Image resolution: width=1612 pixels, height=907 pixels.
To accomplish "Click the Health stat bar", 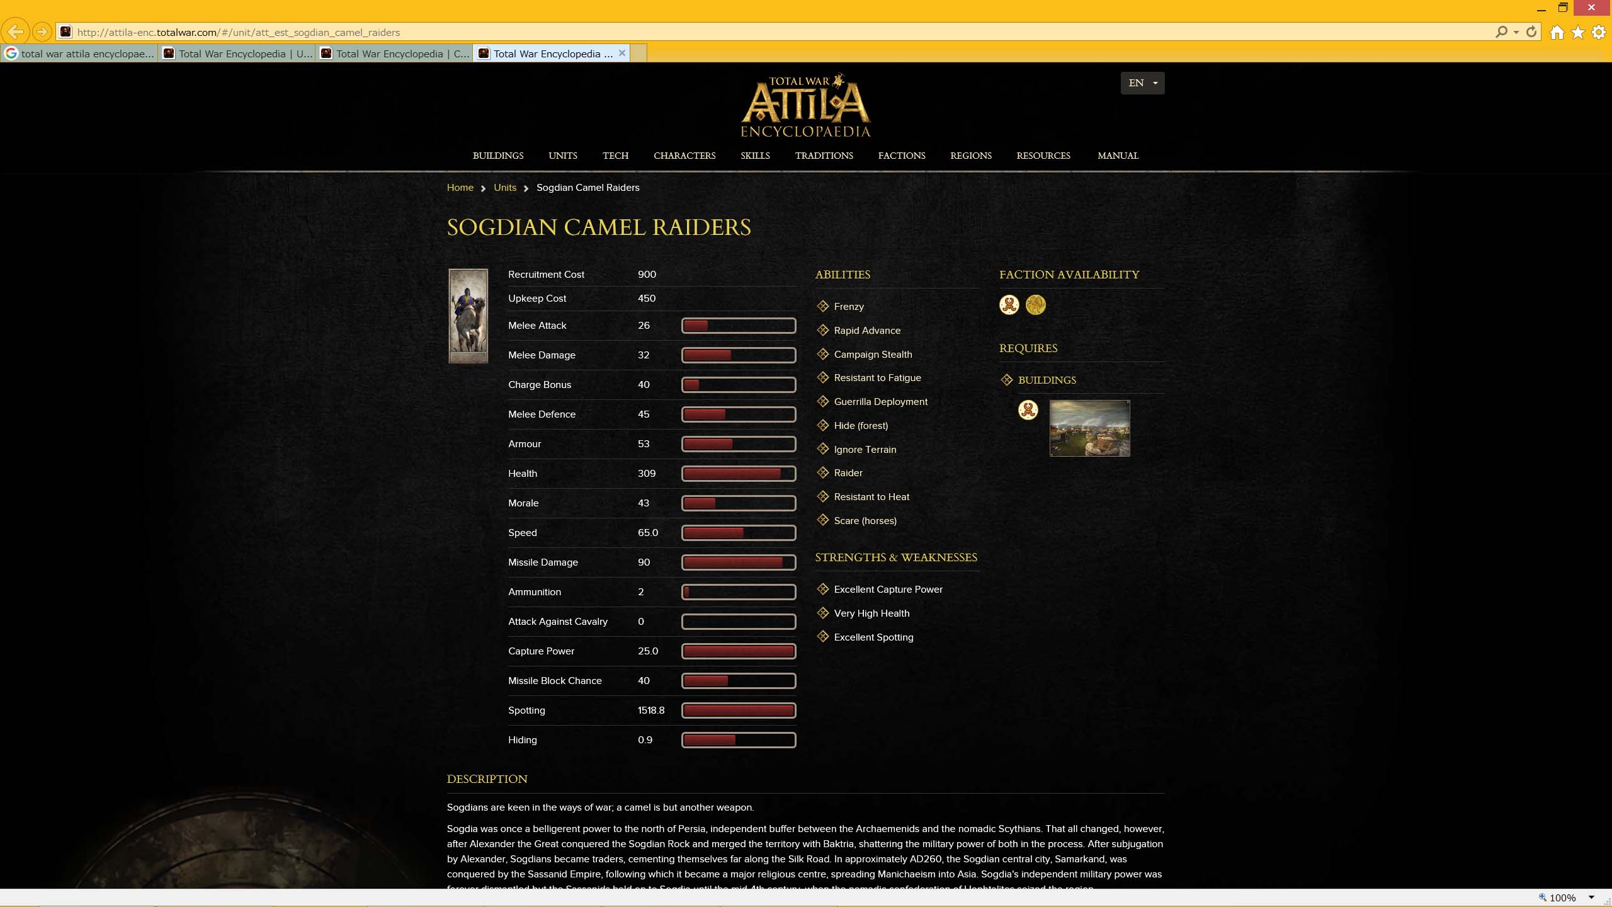I will point(739,474).
